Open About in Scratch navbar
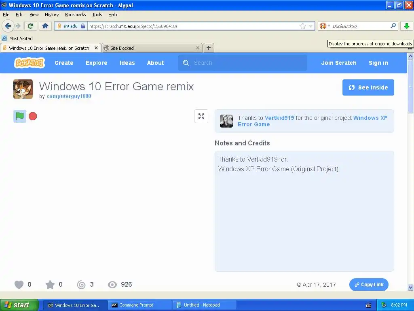 155,63
